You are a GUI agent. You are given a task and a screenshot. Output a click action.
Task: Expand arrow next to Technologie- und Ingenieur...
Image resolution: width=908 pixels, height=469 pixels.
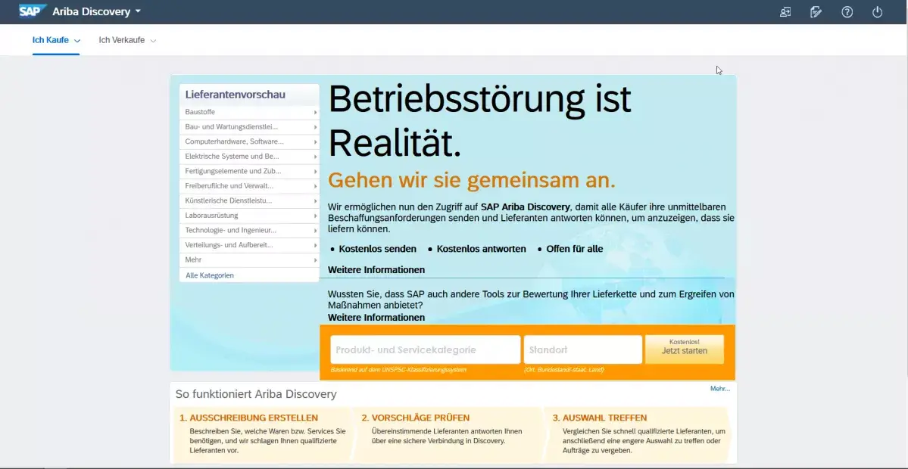point(315,230)
